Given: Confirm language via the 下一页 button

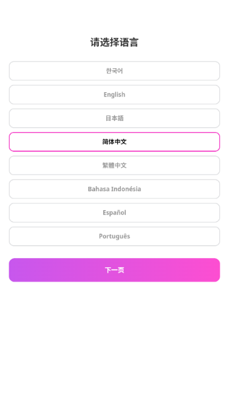Looking at the screenshot, I should click(x=114, y=270).
